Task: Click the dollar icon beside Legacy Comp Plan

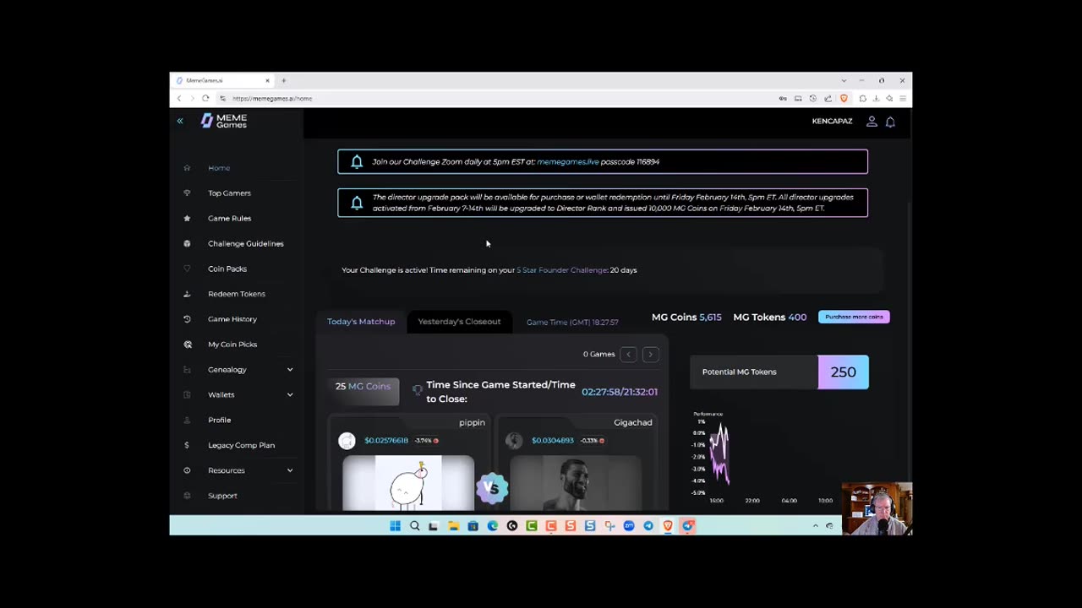Action: 187,445
